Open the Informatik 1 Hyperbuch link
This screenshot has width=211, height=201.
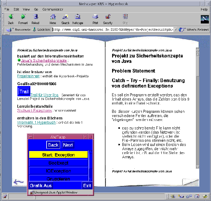point(36,122)
